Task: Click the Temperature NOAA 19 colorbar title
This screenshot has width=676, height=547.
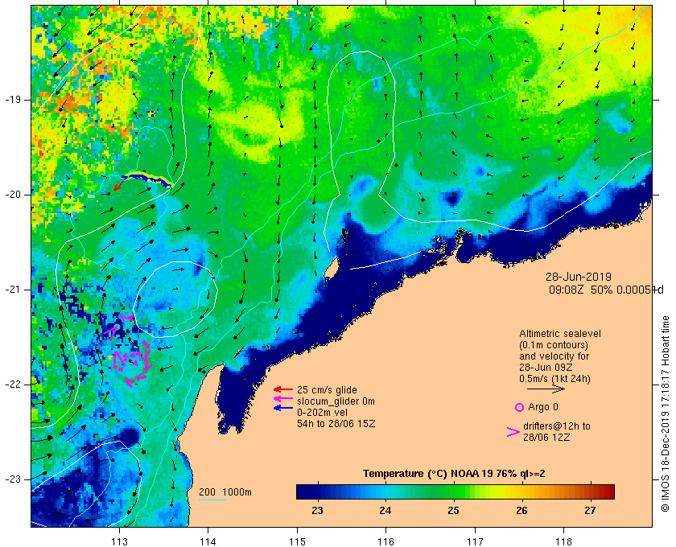Action: coord(454,474)
